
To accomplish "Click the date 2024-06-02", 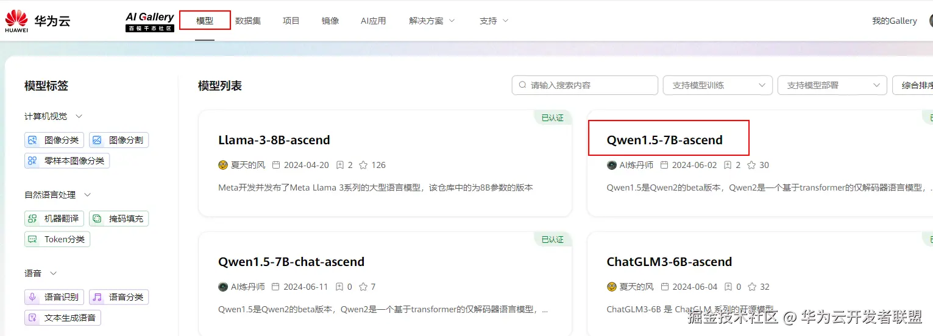I will pos(695,165).
